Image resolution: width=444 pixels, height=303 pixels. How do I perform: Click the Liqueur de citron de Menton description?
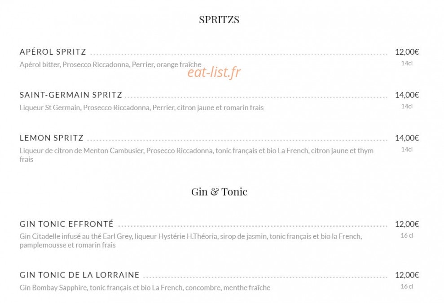tap(197, 155)
